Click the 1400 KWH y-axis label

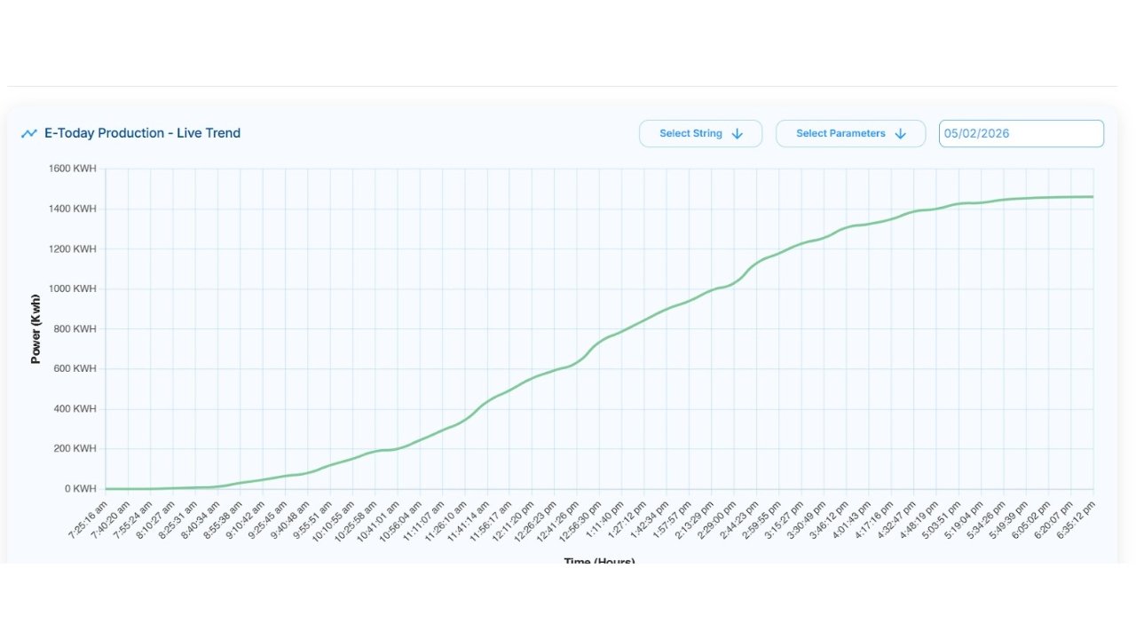73,209
